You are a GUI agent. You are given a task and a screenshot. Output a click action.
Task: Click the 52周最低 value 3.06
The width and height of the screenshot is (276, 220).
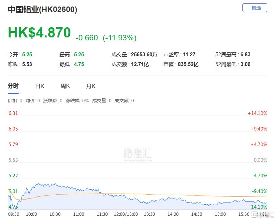(245, 64)
